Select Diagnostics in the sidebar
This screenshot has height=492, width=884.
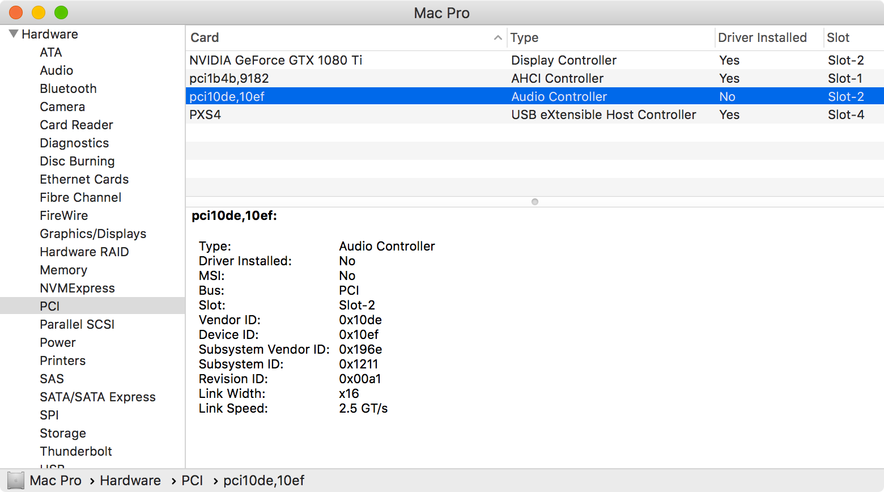tap(74, 143)
